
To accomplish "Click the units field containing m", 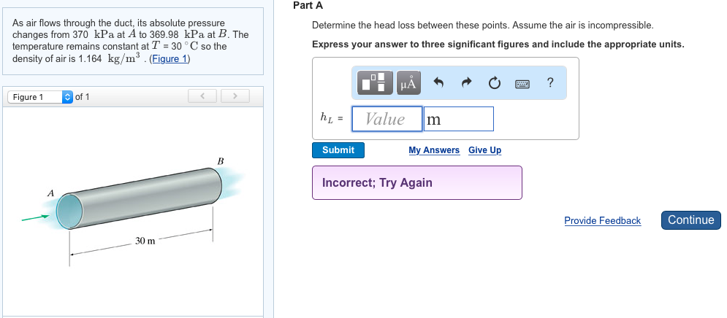I will tap(458, 119).
